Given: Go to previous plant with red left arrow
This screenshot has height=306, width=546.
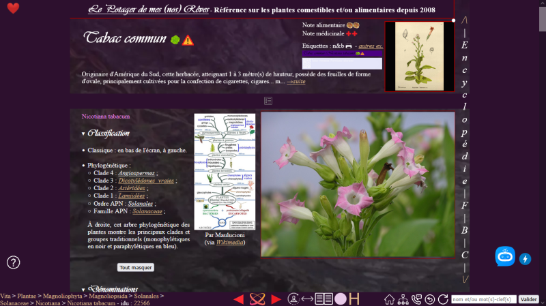Looking at the screenshot, I should [238, 299].
